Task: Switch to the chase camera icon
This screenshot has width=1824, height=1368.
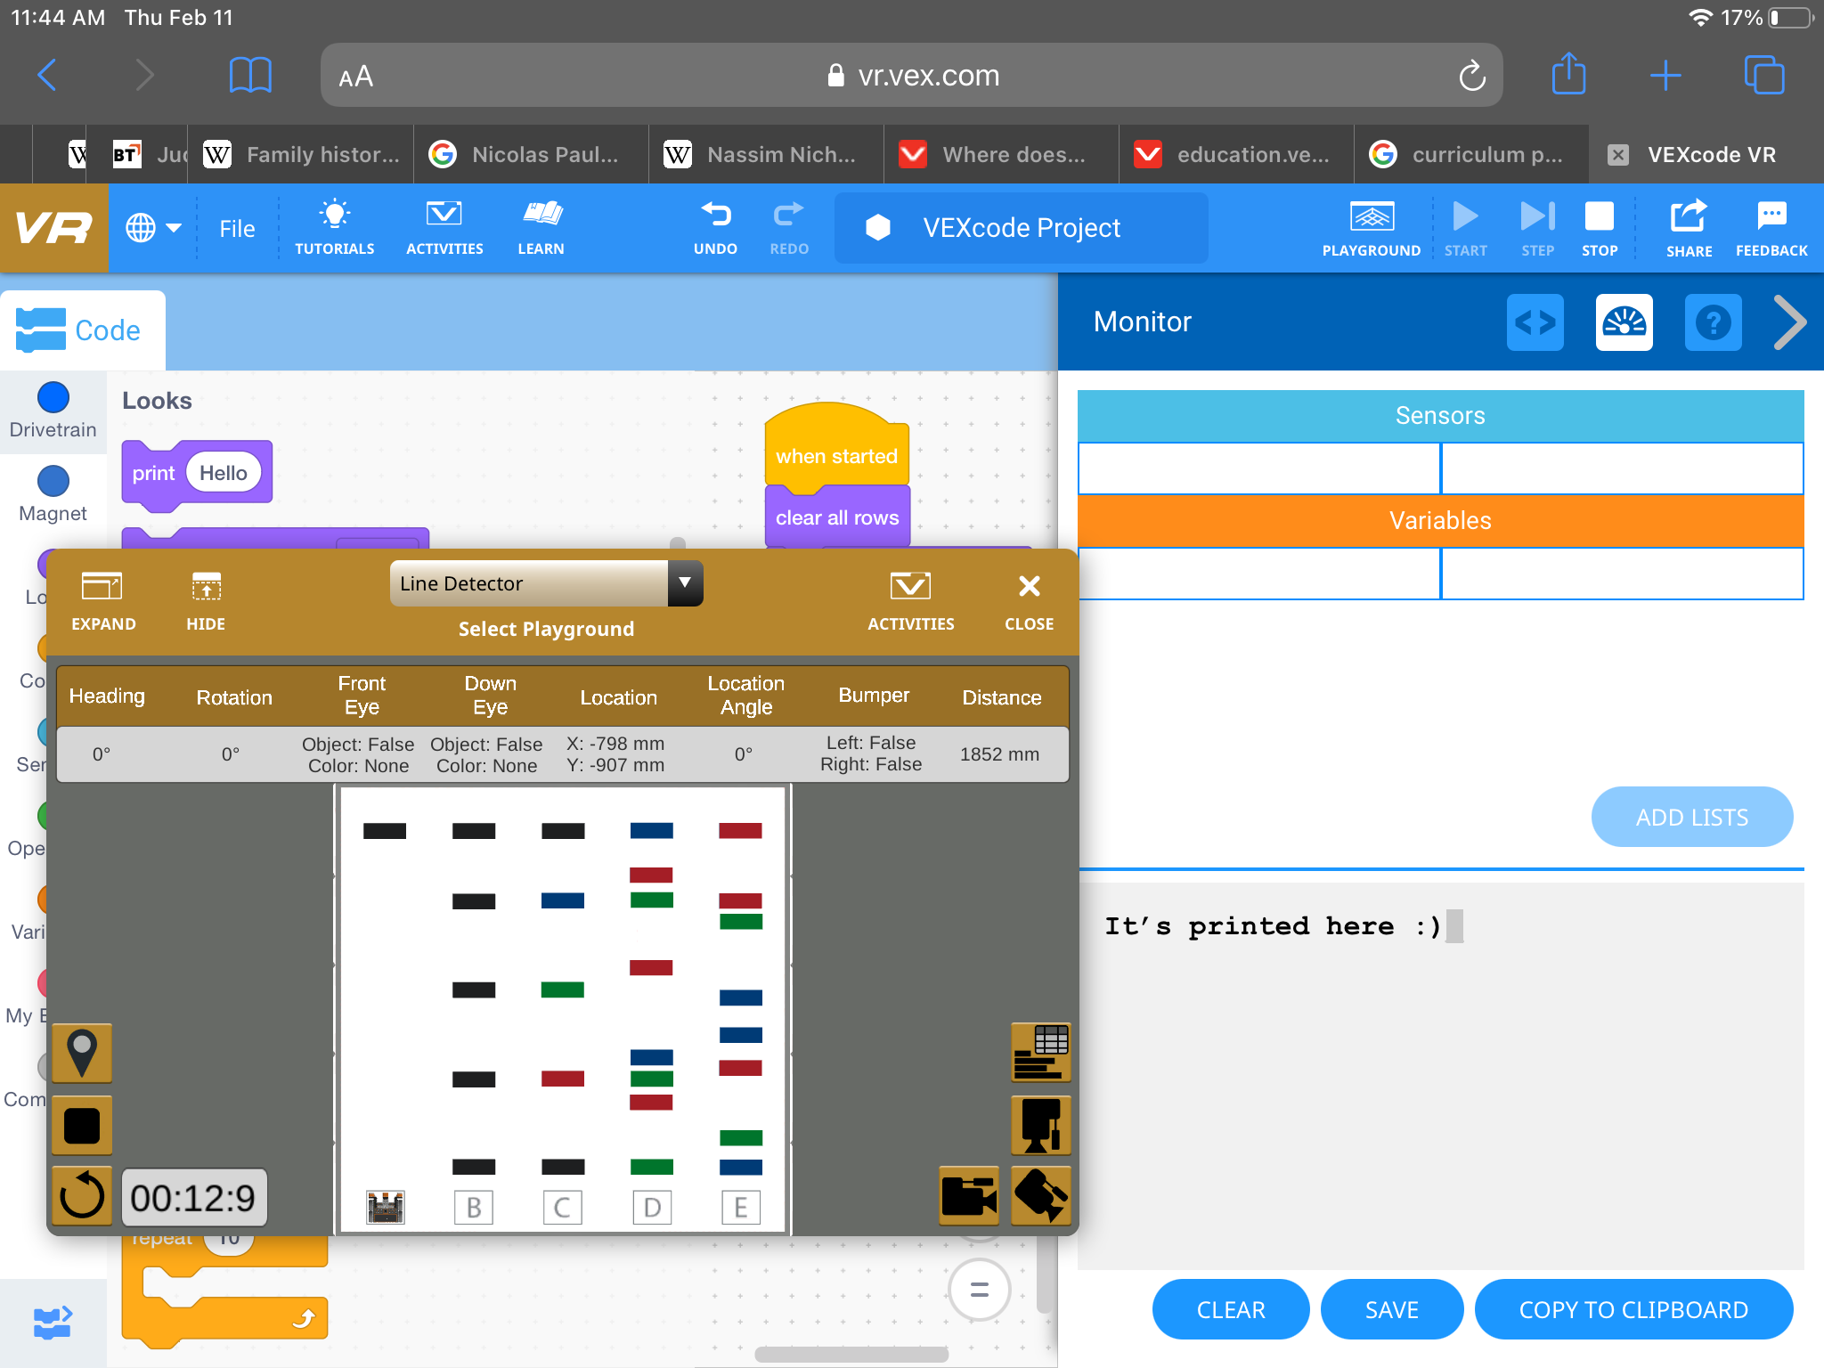Action: click(x=968, y=1195)
